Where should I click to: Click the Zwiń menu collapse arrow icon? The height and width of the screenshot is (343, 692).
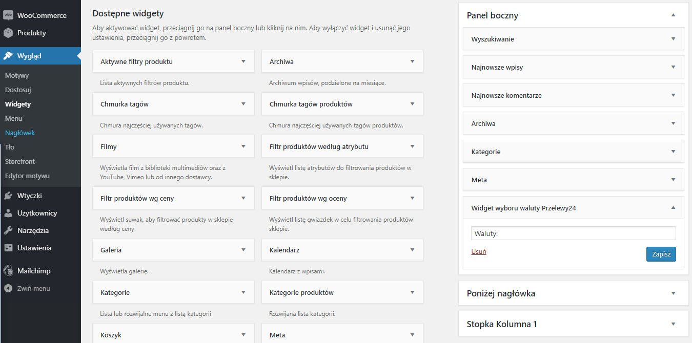pos(8,288)
